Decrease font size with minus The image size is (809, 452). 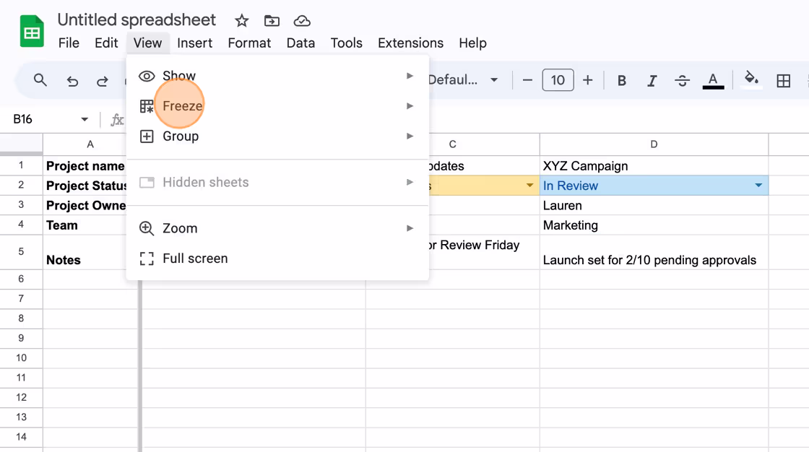(527, 80)
